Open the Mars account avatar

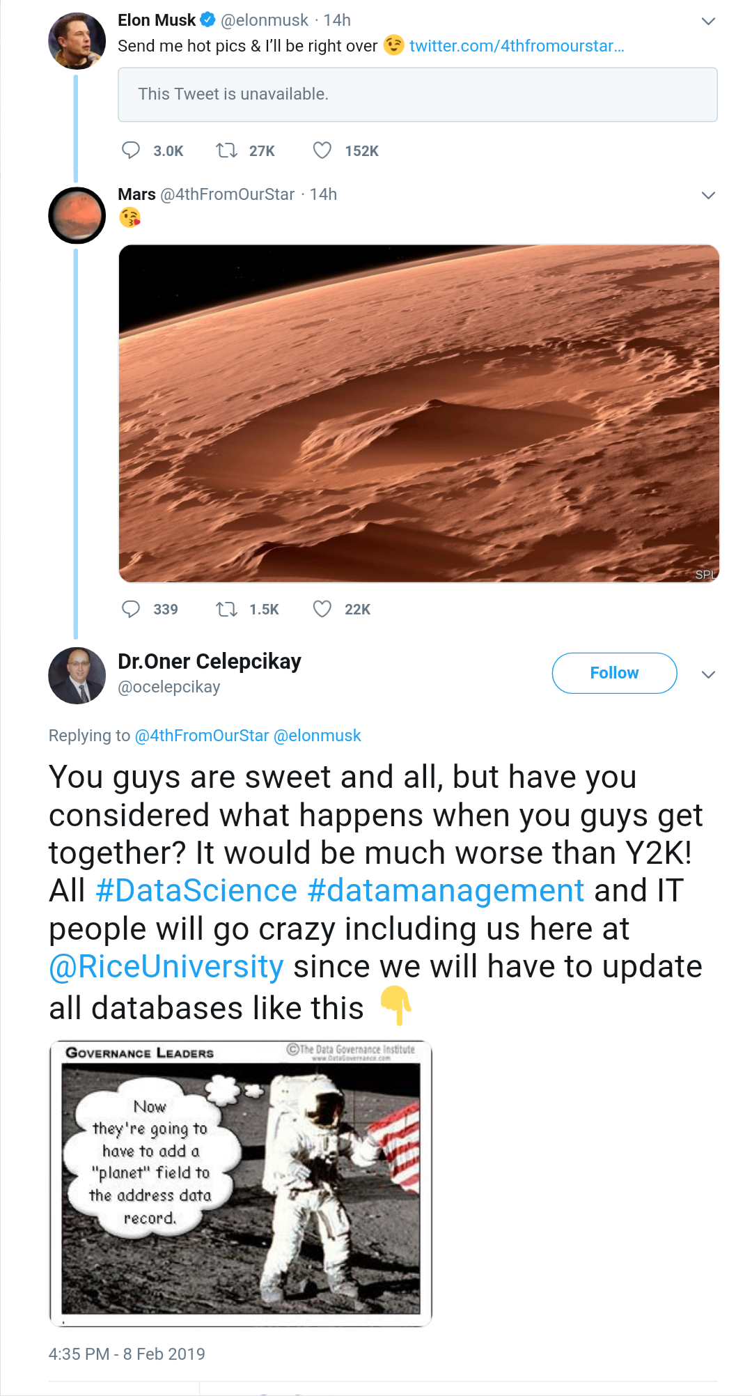[x=77, y=215]
